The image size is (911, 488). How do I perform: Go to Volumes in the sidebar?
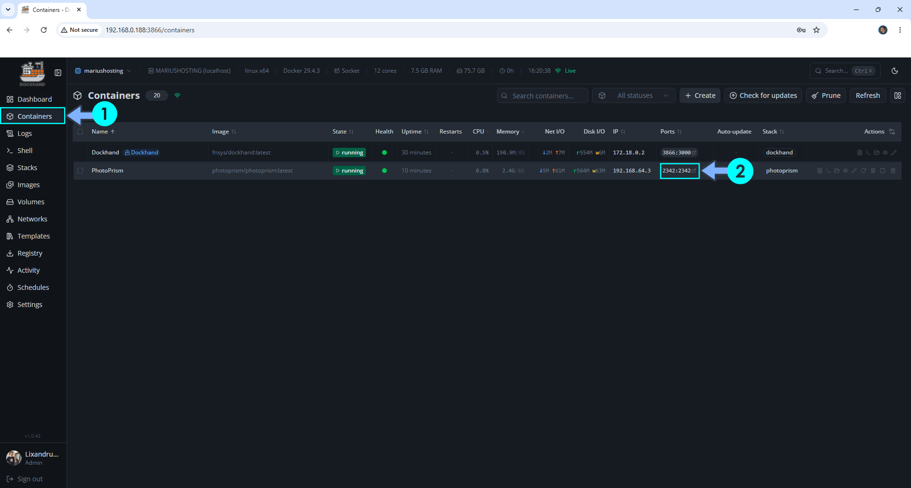(x=33, y=202)
